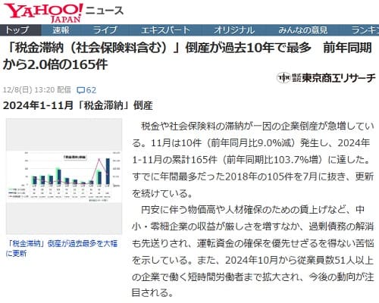Enlarge the 税金滞納 bankruptcy chart thumbnail

[x=64, y=176]
